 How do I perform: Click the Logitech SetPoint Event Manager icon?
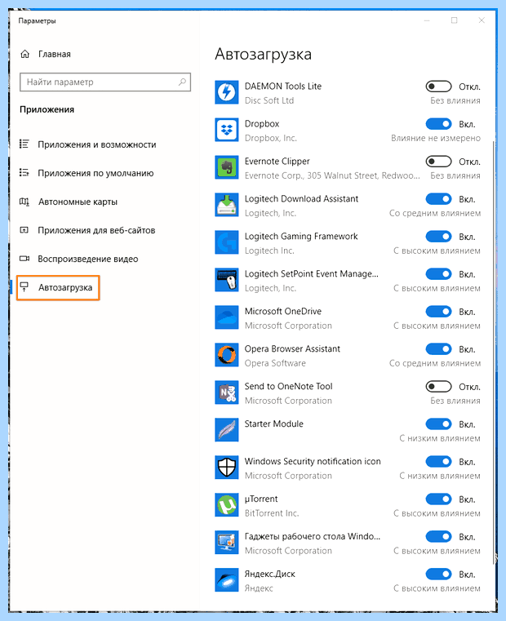[x=227, y=280]
